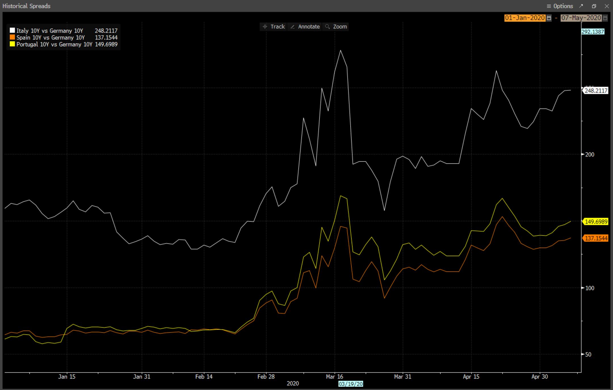Click the Historical Spreads title

click(26, 6)
